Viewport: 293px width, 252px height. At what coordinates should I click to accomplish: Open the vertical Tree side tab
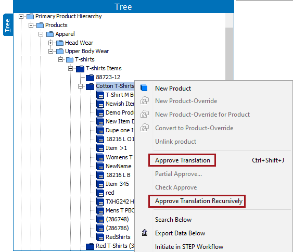8,25
